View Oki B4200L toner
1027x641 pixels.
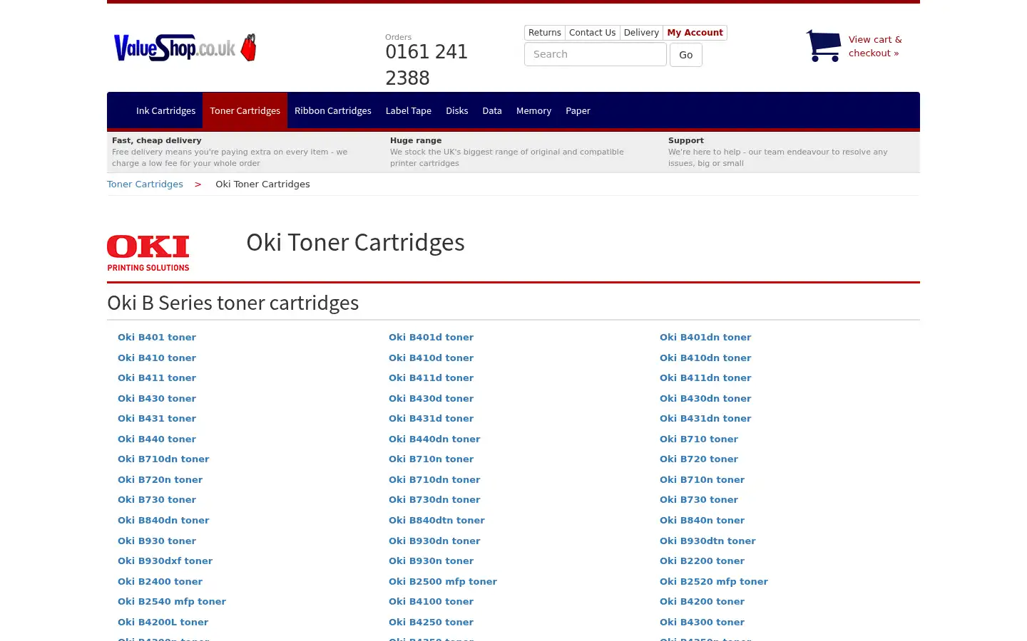point(163,622)
